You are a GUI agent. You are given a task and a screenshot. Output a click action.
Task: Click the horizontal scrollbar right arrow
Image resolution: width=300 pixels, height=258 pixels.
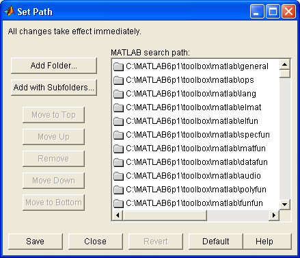[x=274, y=216]
